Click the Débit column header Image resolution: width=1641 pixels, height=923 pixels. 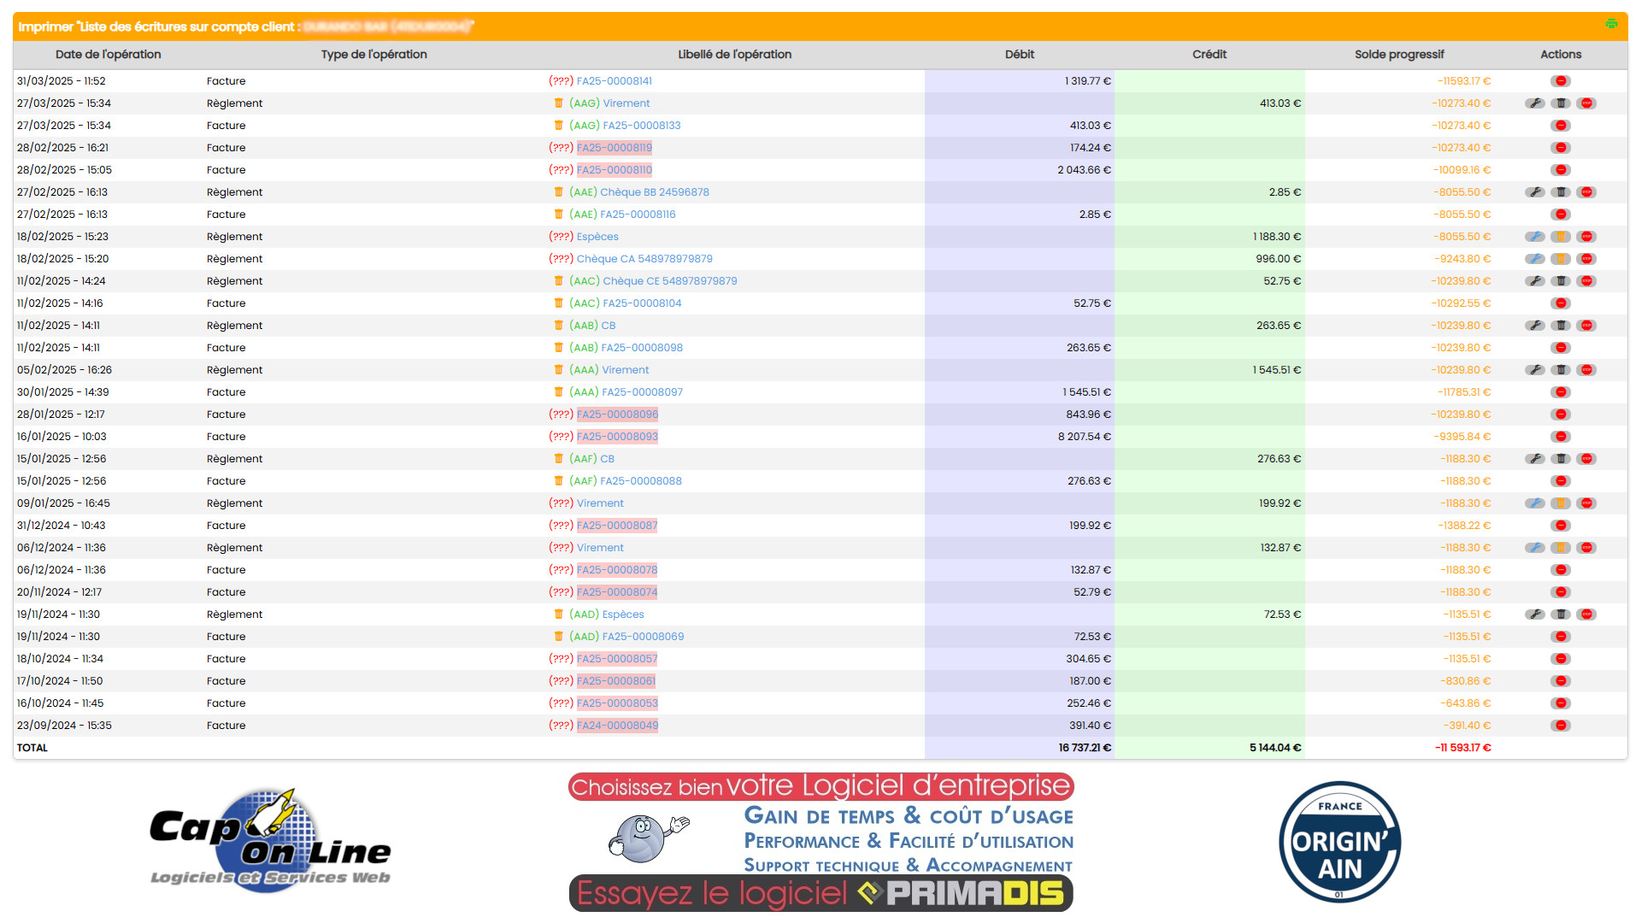coord(1019,54)
